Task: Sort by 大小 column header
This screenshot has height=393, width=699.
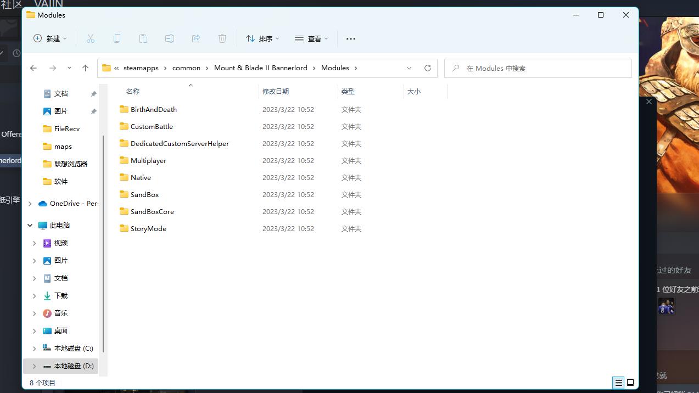Action: [x=414, y=92]
